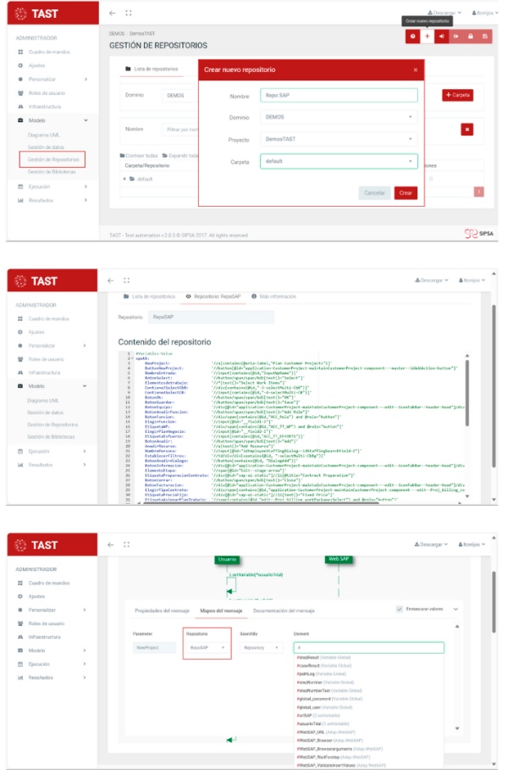Open the help question-mark toolbar icon
The image size is (508, 770).
point(413,36)
